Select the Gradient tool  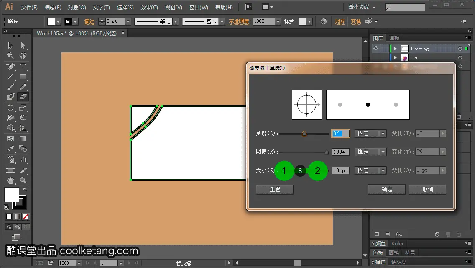click(23, 139)
